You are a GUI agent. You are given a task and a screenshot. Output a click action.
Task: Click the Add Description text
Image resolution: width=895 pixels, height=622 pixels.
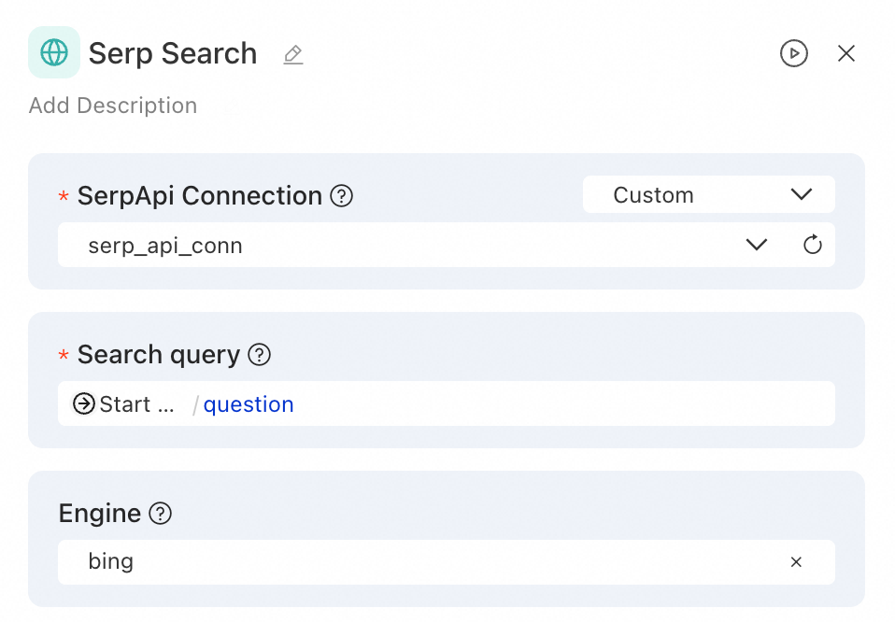113,106
